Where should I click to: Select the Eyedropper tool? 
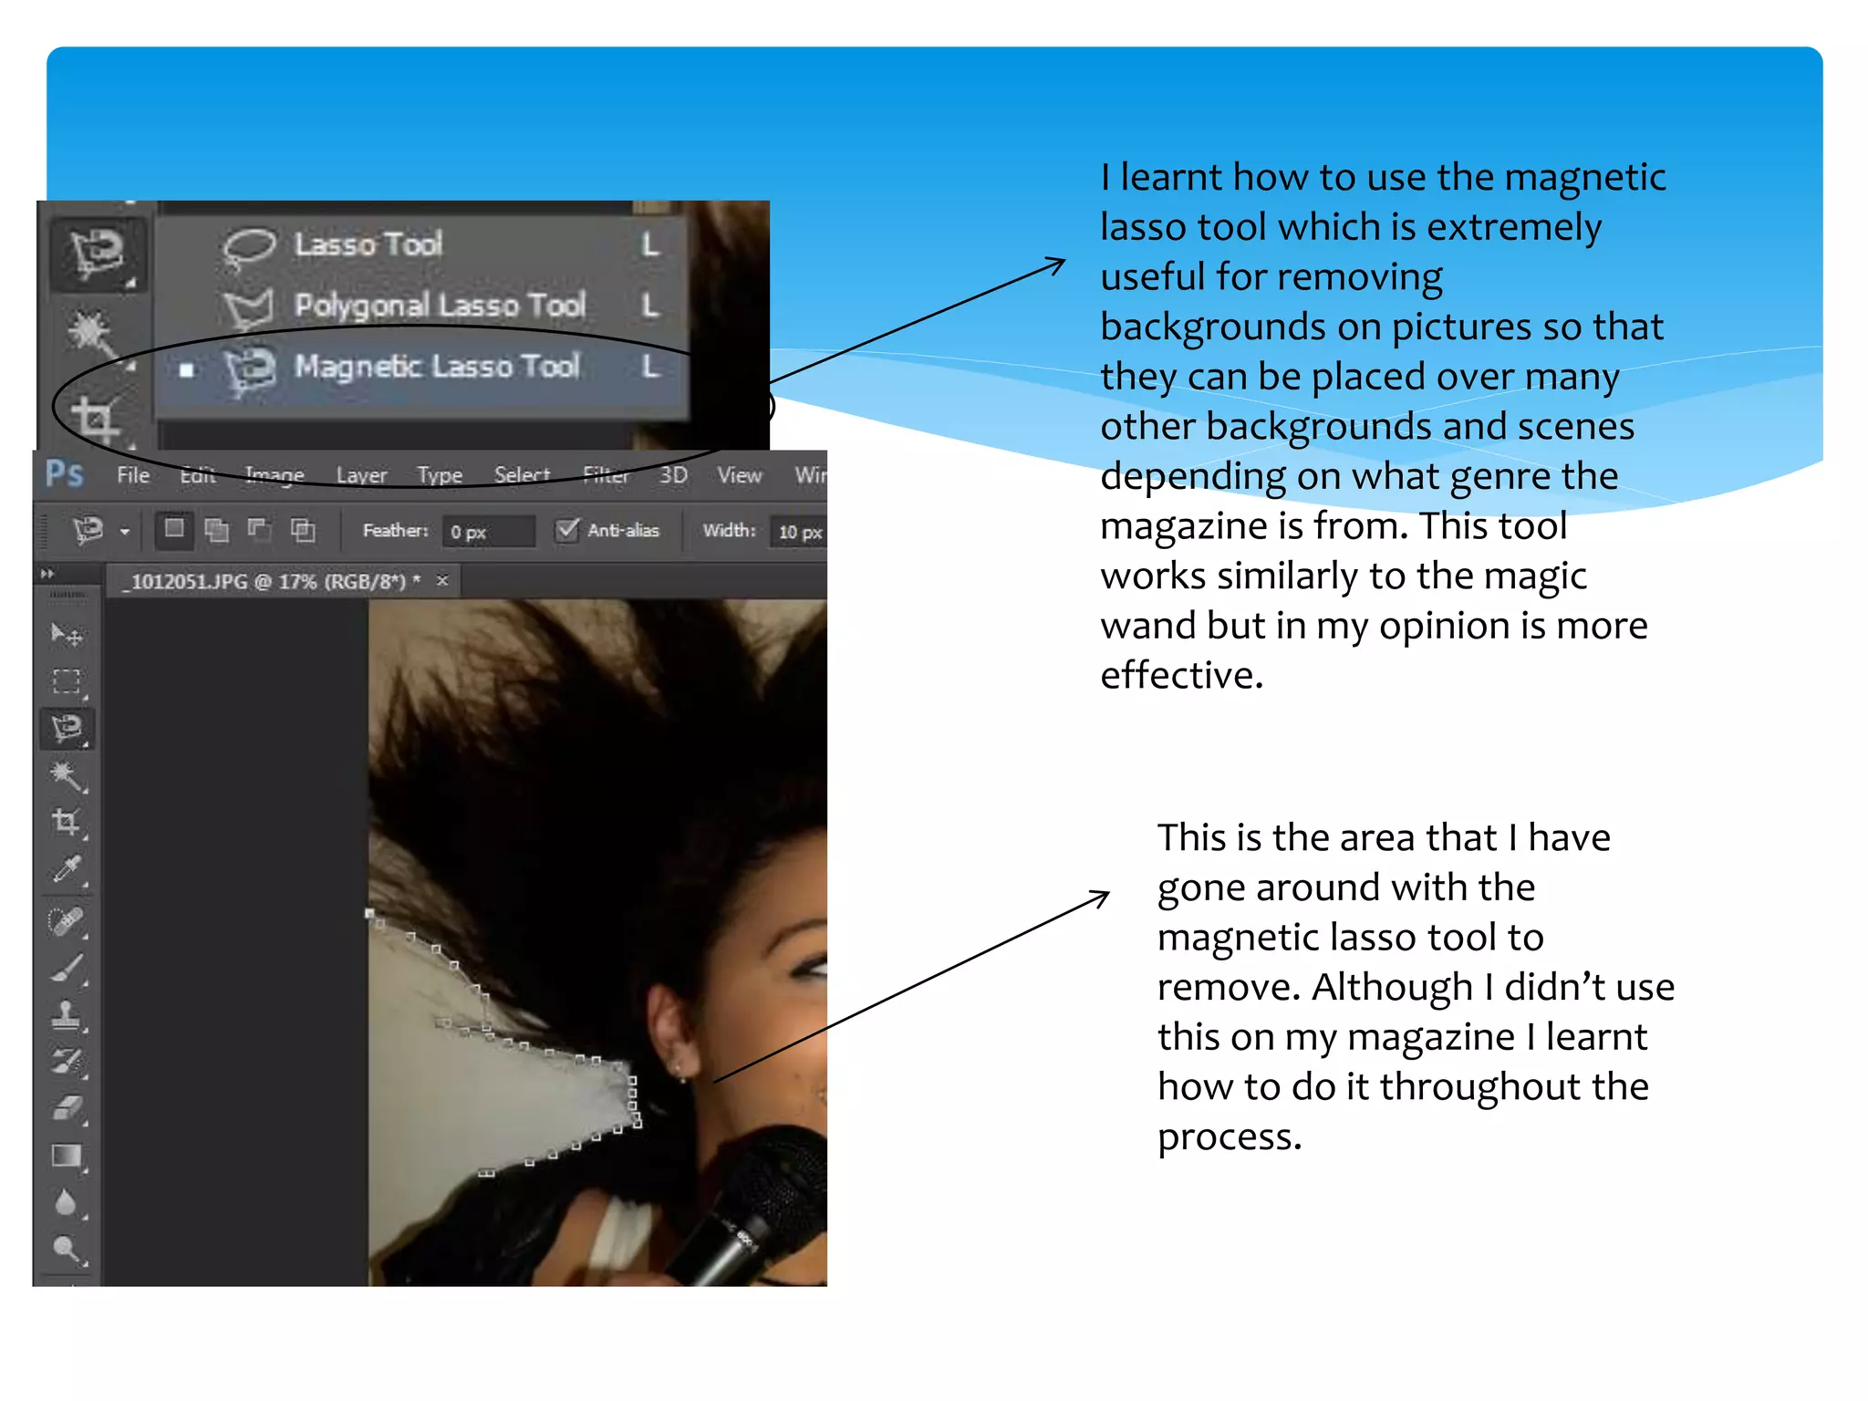(x=67, y=870)
